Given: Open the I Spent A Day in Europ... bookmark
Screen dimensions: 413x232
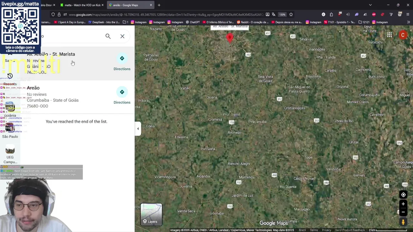Looking at the screenshot, I should tap(70, 22).
